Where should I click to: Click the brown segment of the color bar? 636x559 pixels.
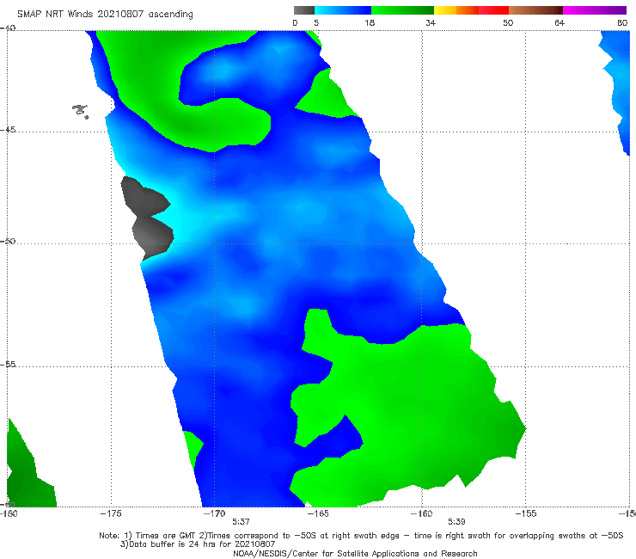[x=535, y=10]
